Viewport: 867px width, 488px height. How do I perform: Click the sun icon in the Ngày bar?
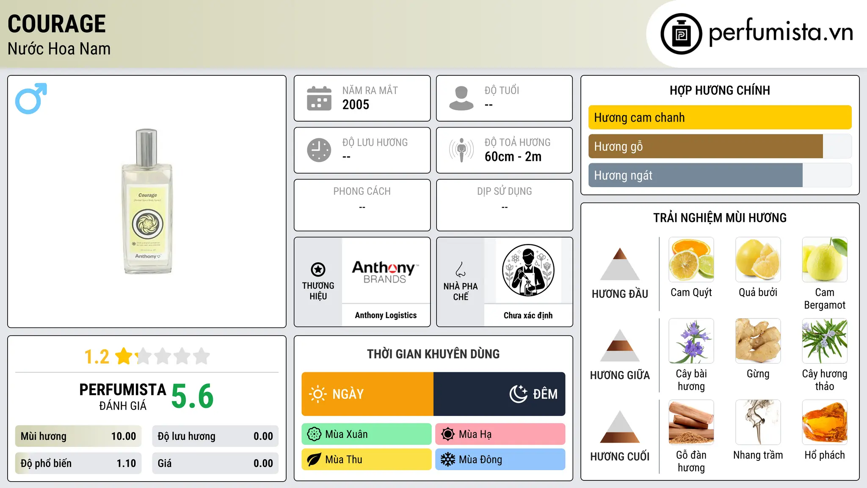pyautogui.click(x=318, y=394)
